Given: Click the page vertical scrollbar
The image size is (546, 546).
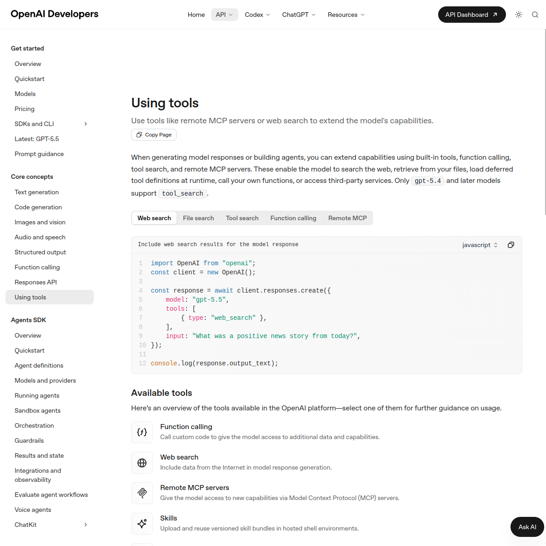Looking at the screenshot, I should point(545,121).
